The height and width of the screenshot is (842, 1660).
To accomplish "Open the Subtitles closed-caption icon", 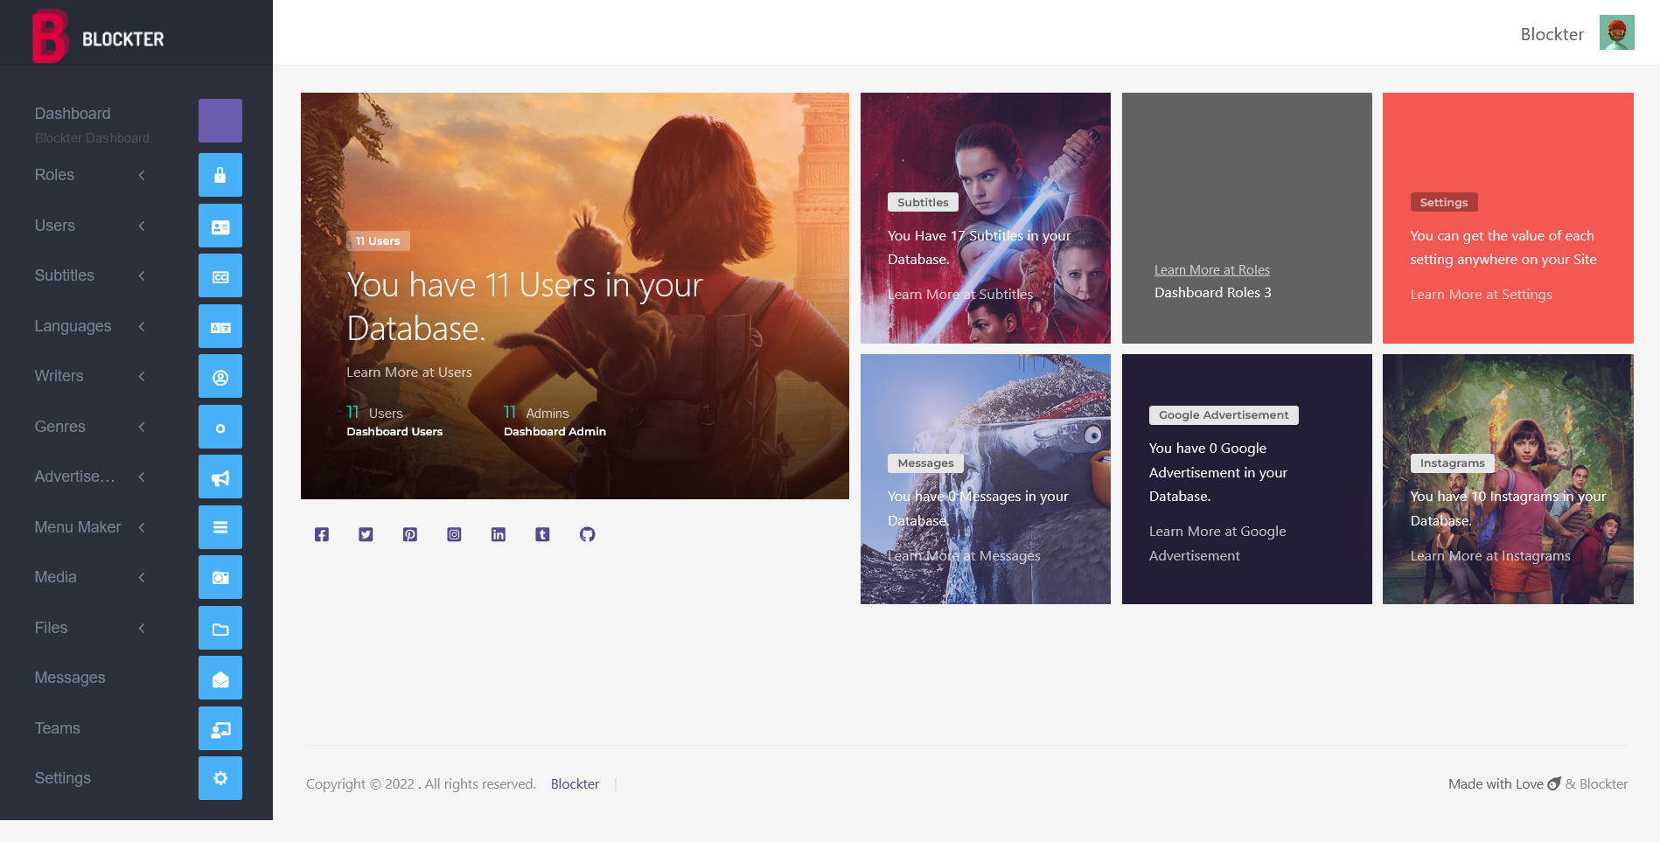I will [x=220, y=275].
